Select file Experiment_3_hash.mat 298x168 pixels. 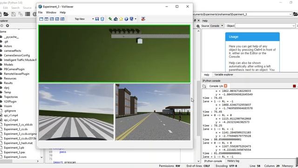point(18,143)
